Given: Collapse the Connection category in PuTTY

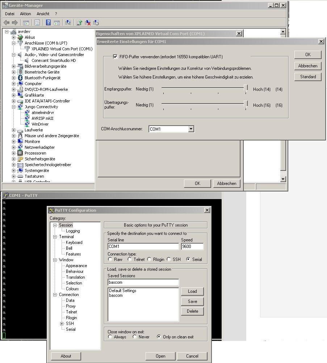Looking at the screenshot, I should click(x=55, y=295).
